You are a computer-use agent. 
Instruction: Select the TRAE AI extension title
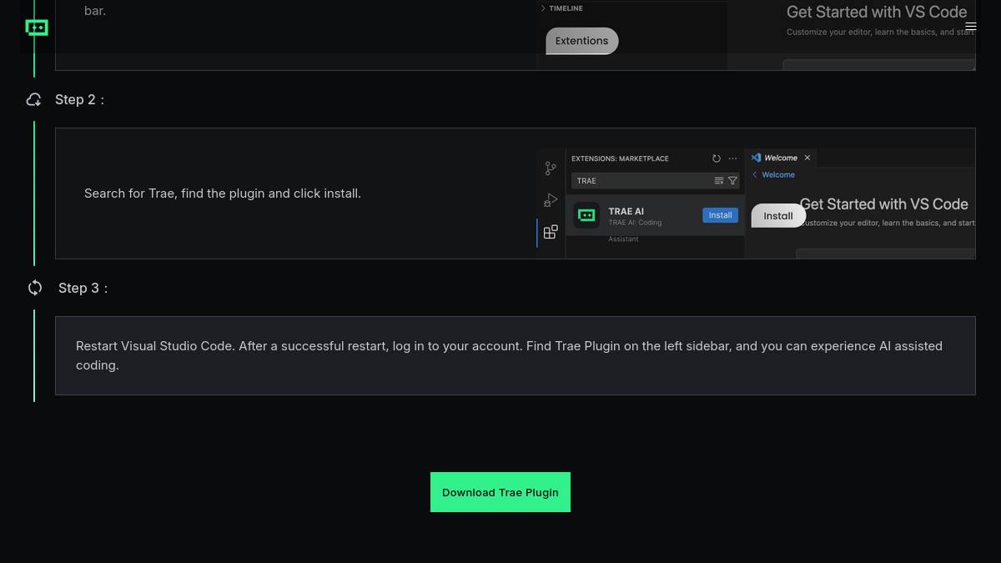[x=626, y=212]
